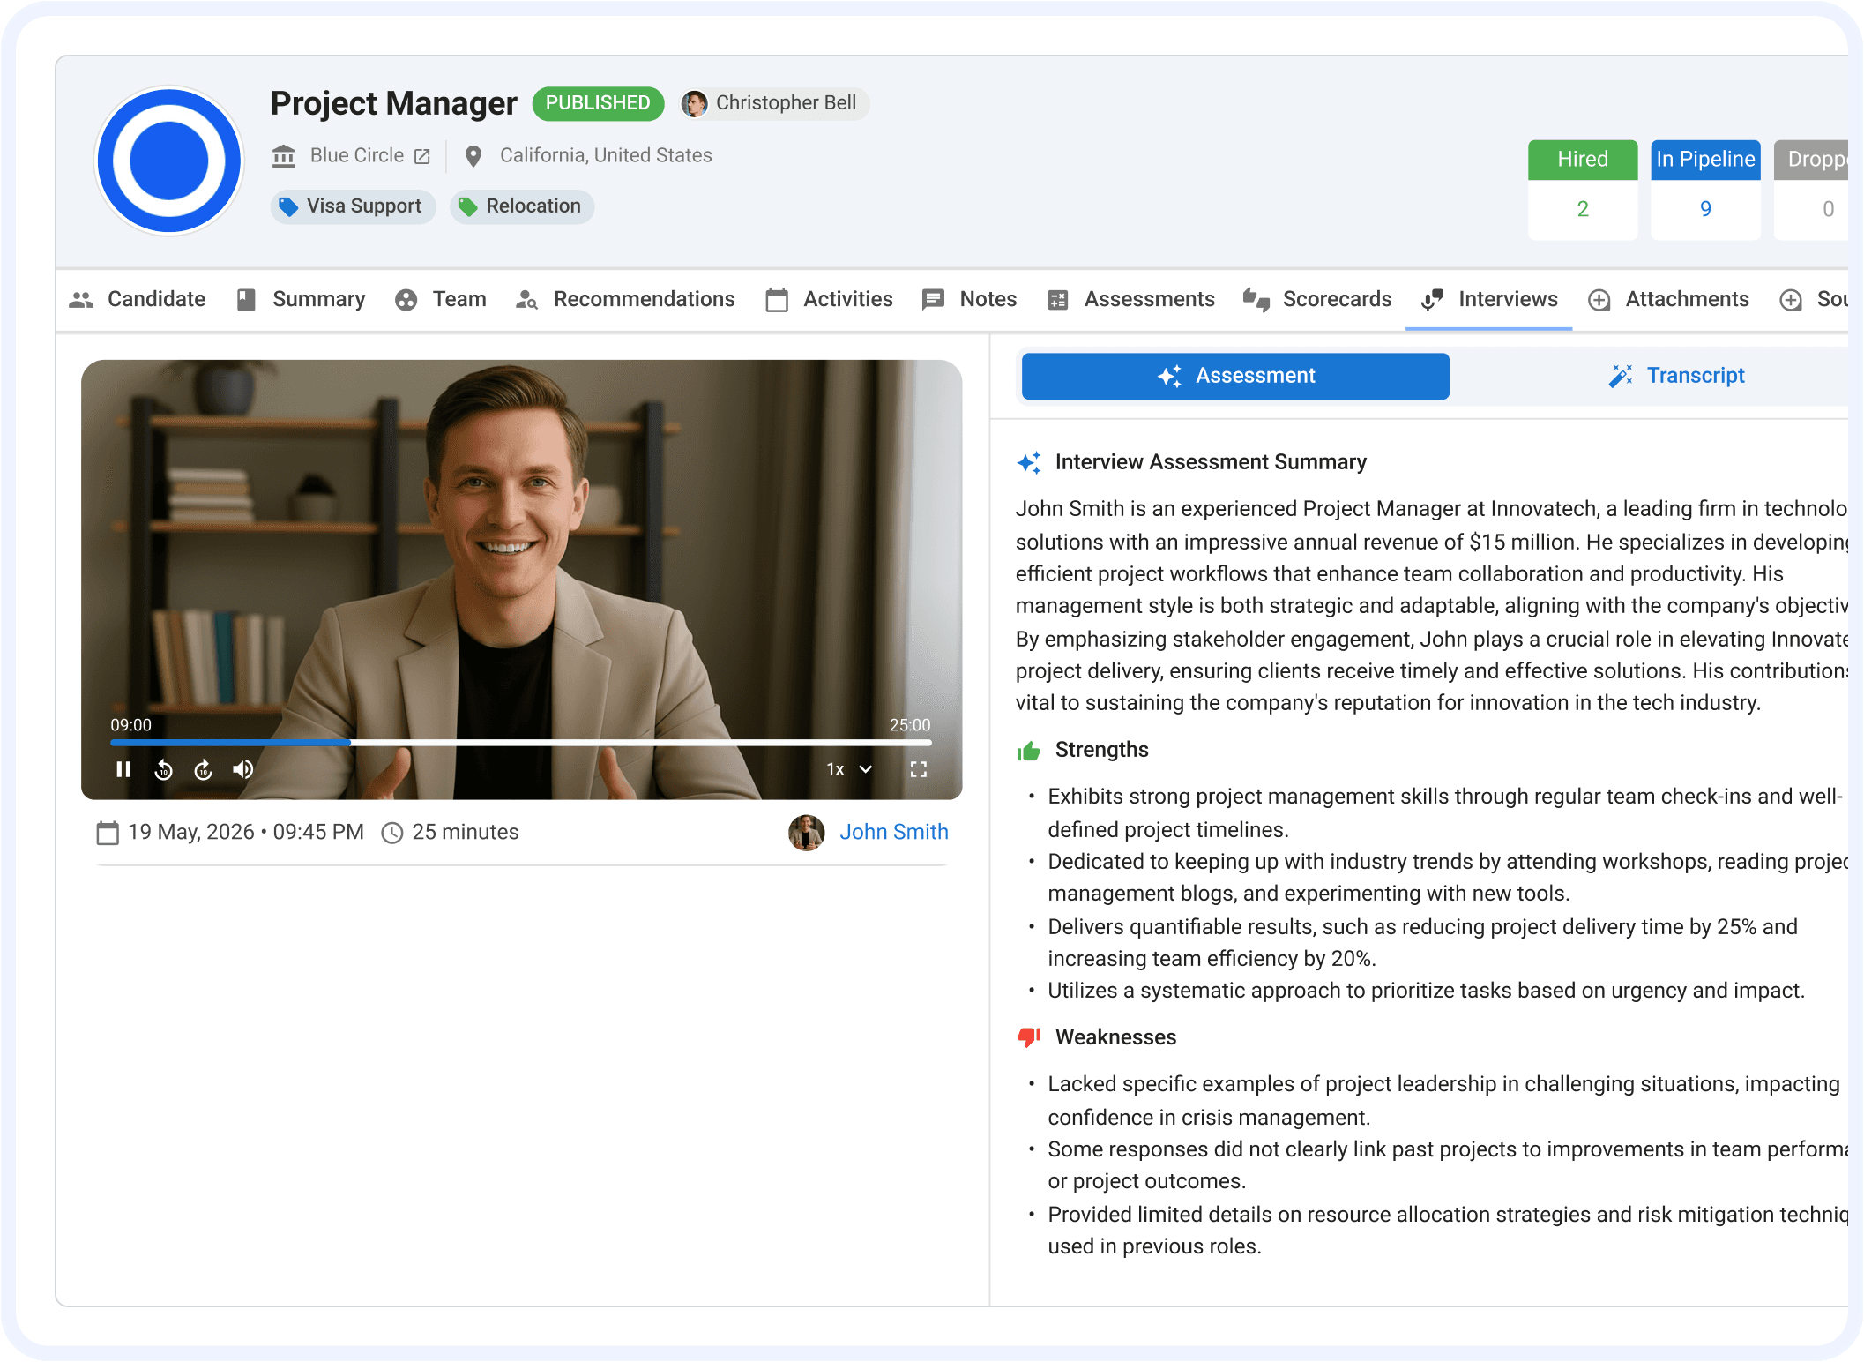The height and width of the screenshot is (1362, 1864).
Task: Click the Relocation tag
Action: pos(522,206)
